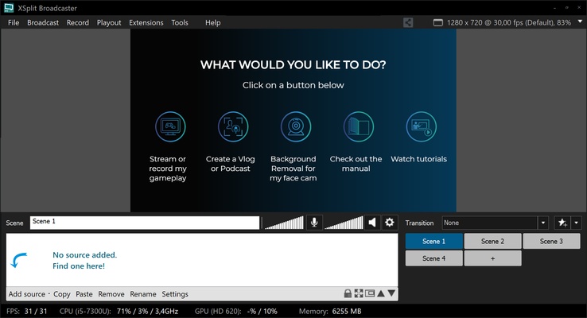Screen dimensions: 587x318
Task: Click the add favorite transition star icon
Action: coord(562,223)
